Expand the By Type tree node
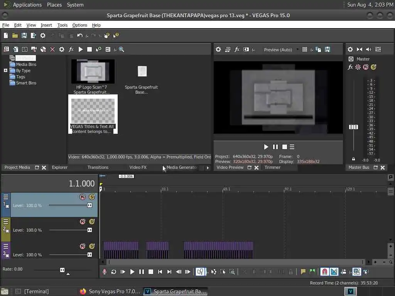The width and height of the screenshot is (395, 296). point(5,71)
